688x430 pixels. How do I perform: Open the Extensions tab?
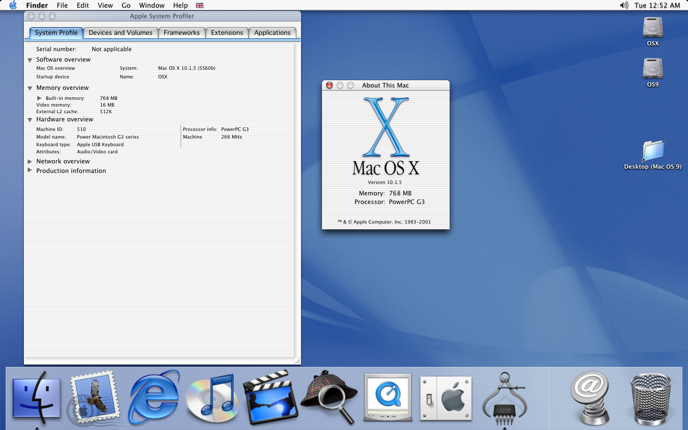227,32
